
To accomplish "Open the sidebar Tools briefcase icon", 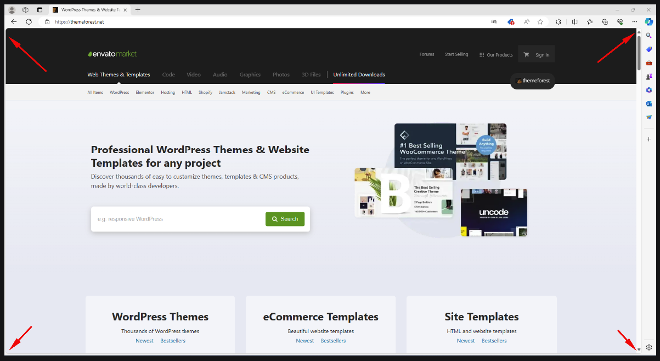I will coord(649,63).
